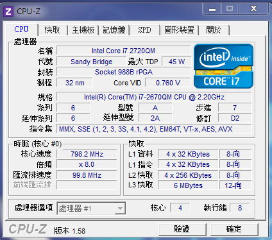Close the CPU-Z window
The height and width of the screenshot is (240, 272).
click(253, 9)
